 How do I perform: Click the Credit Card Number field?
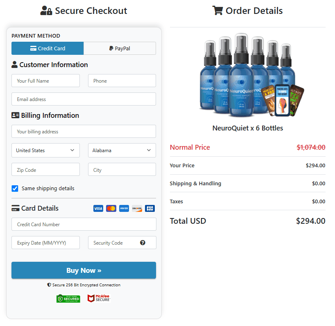(x=84, y=224)
